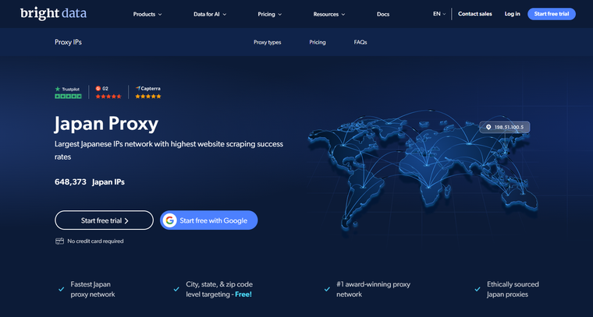The height and width of the screenshot is (317, 593).
Task: Open the G2 rating badge
Action: pyautogui.click(x=108, y=93)
